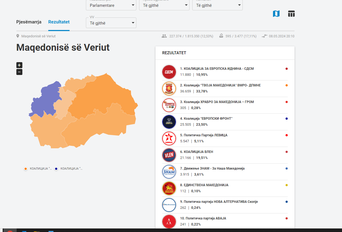
Task: Click the ballot box icon beside 595 / 3.477
Action: tap(221, 36)
